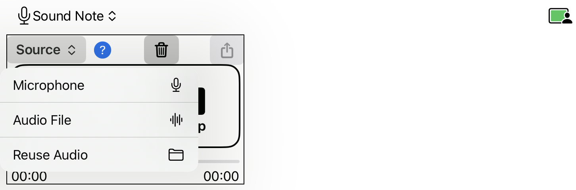
Task: Click the Sound Note title label
Action: click(68, 16)
